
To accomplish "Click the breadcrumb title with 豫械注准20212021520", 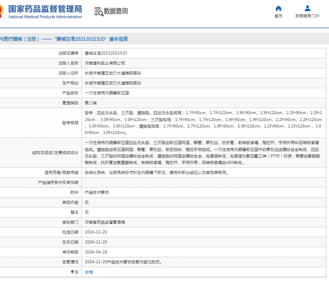I will [x=64, y=39].
